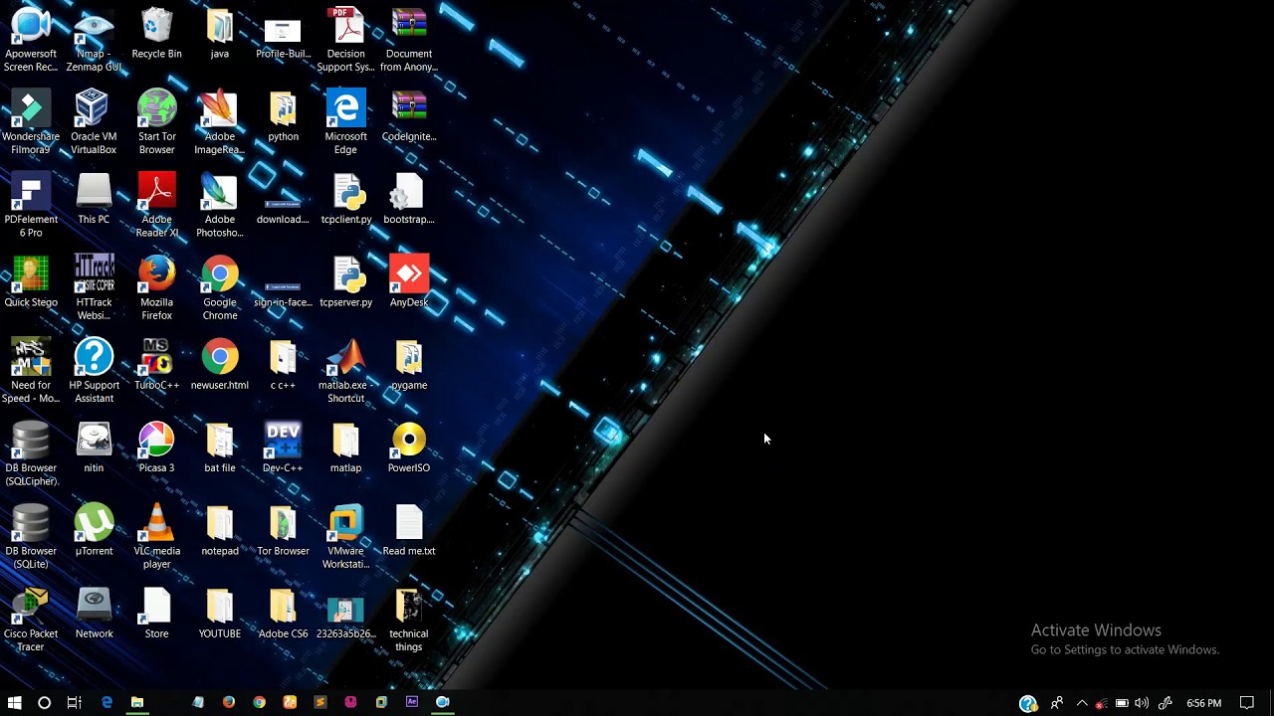Viewport: 1274px width, 716px height.
Task: Open Sublime Text from taskbar
Action: point(319,702)
